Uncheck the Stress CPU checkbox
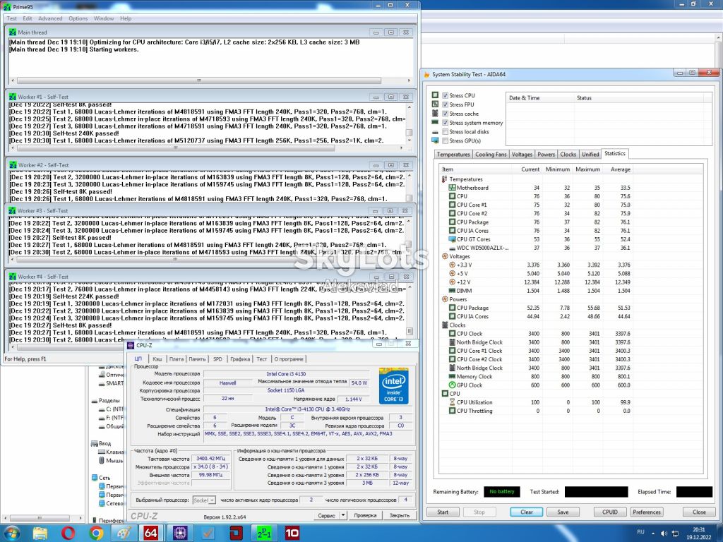 pos(445,95)
